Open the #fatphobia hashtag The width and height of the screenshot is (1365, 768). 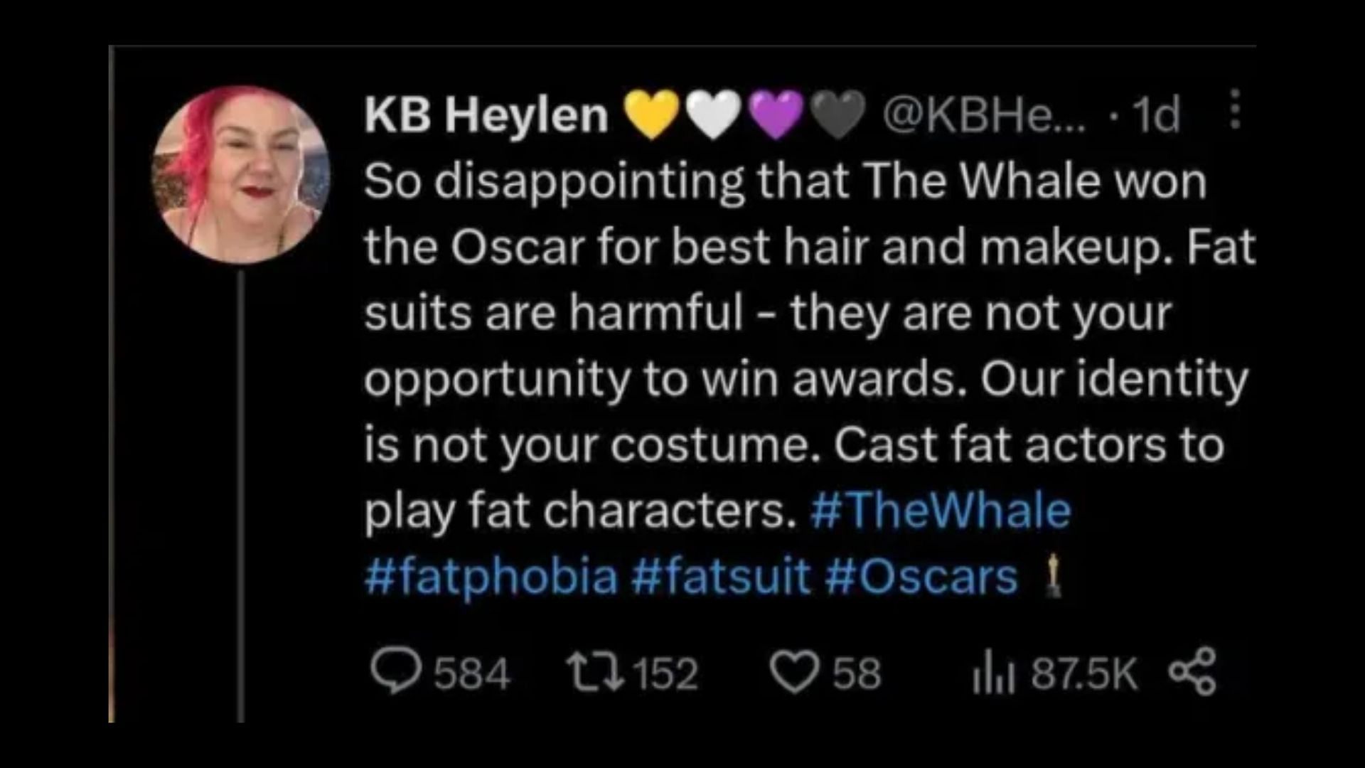pos(491,577)
